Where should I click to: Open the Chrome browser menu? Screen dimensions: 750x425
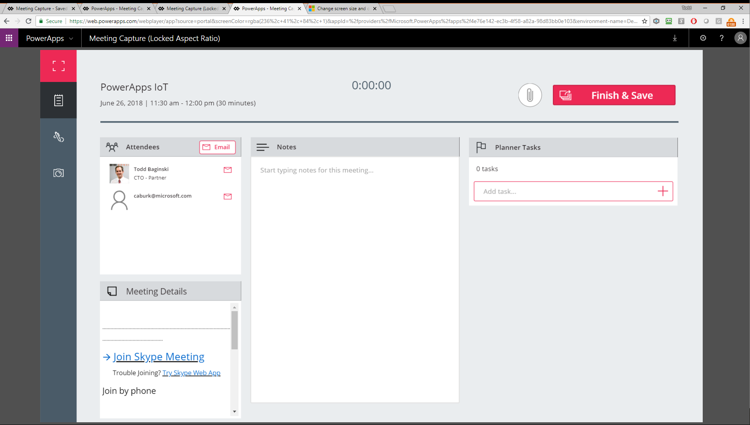[x=744, y=21]
